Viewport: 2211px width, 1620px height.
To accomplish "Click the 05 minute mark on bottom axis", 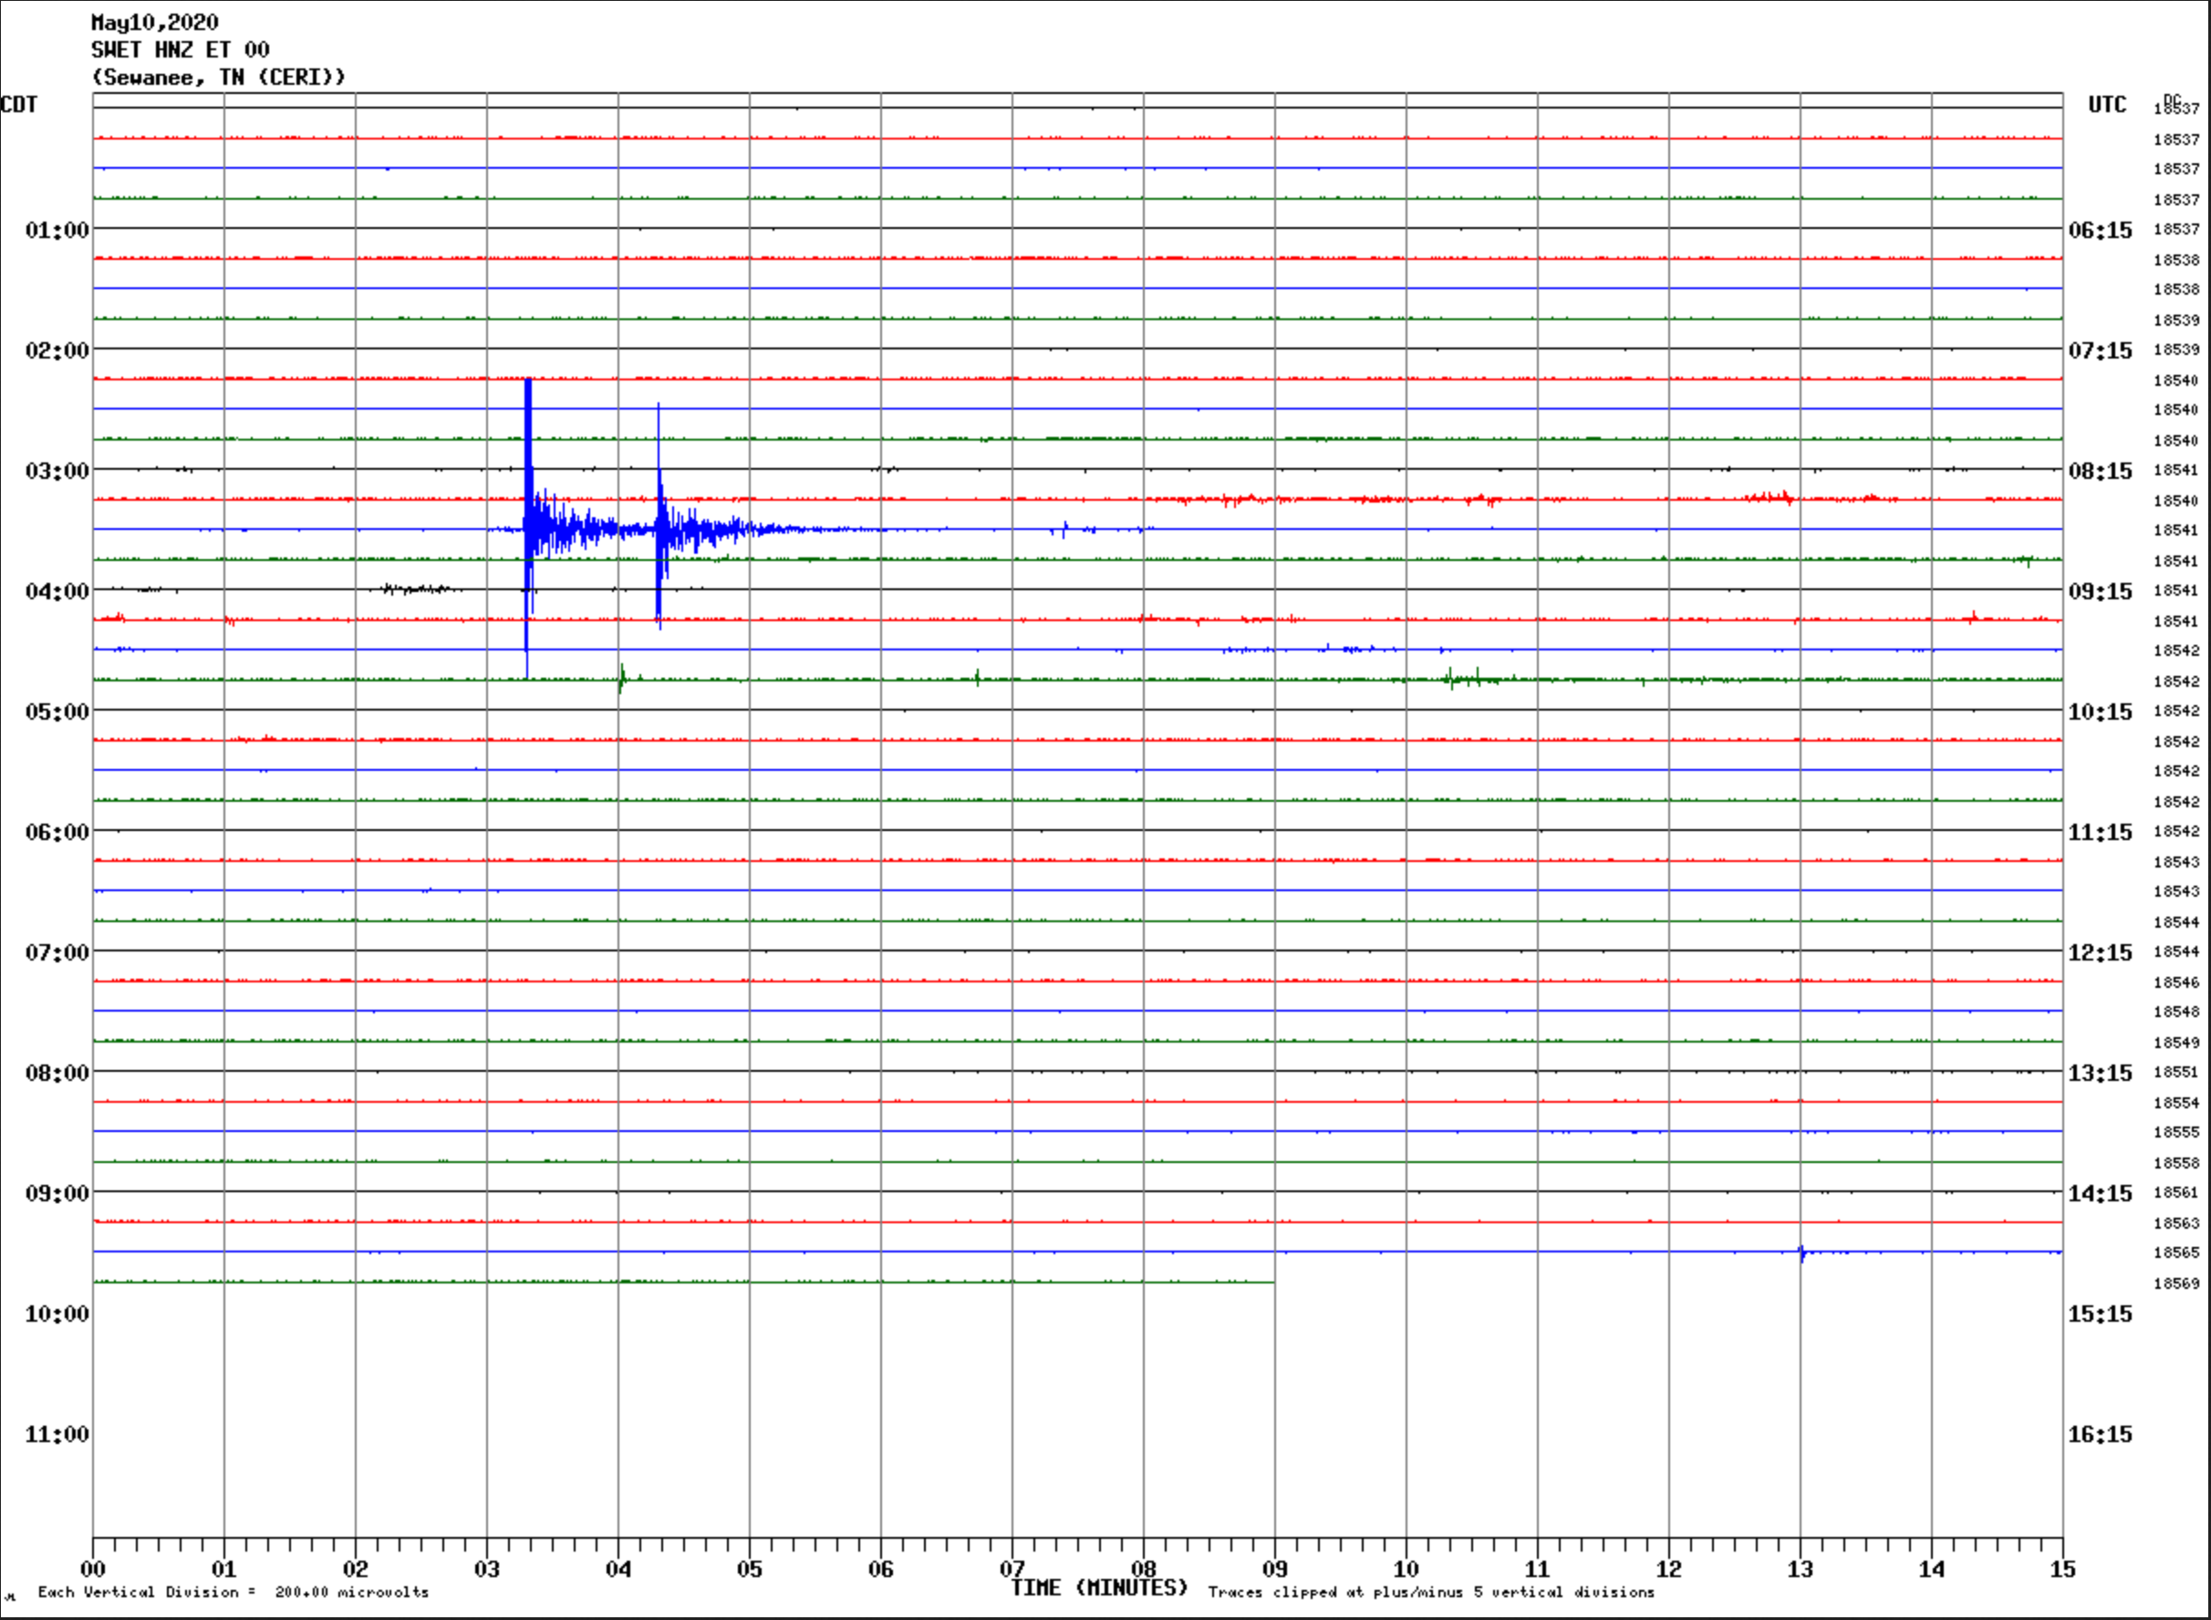I will click(749, 1570).
